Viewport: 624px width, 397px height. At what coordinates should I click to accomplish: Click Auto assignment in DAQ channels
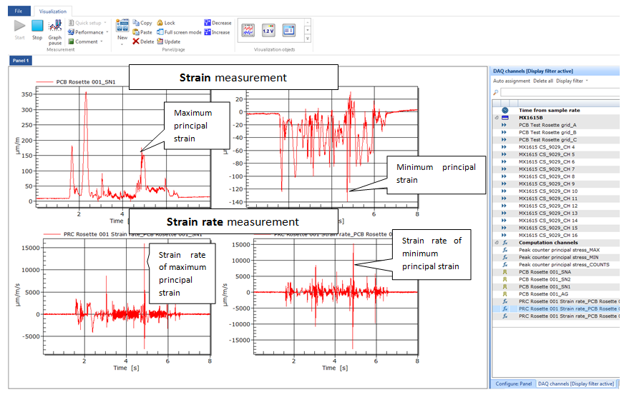pos(512,81)
